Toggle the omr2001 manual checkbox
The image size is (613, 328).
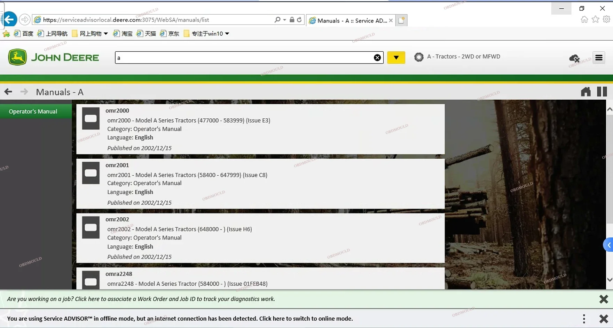91,173
